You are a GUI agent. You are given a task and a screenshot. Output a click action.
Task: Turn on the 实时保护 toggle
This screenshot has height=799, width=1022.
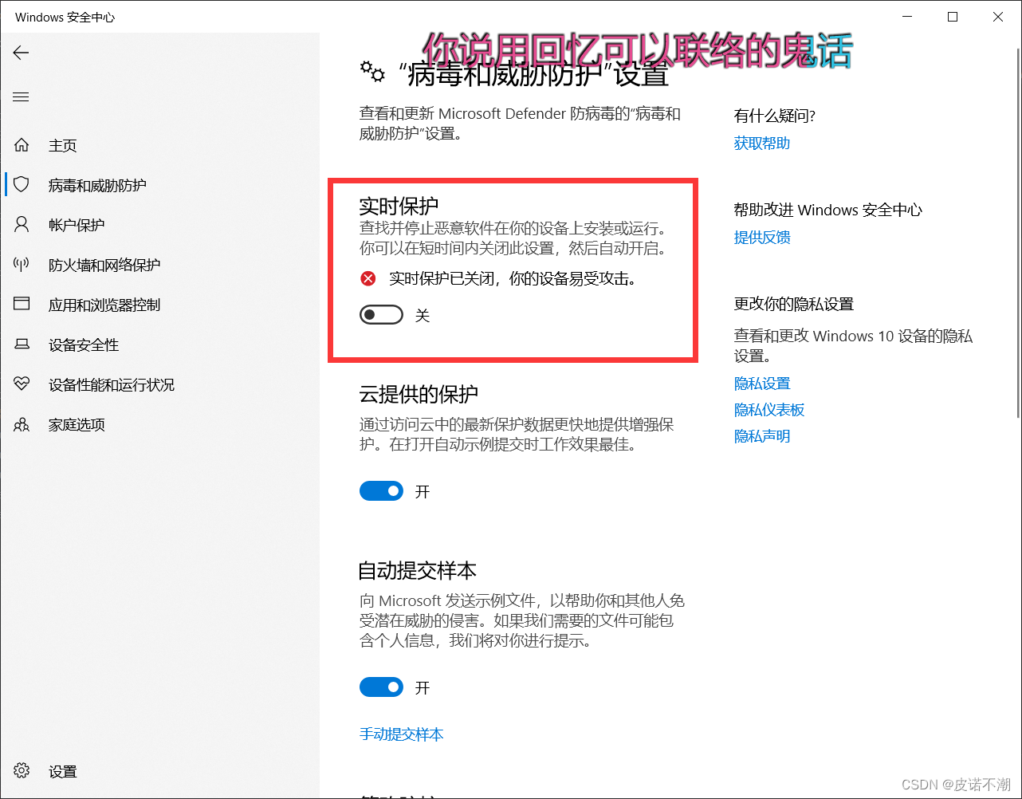coord(381,316)
